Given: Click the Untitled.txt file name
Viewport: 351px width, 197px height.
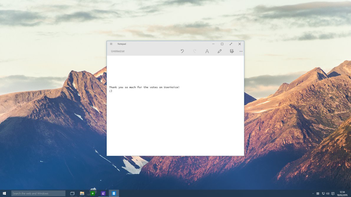Looking at the screenshot, I should (x=118, y=51).
